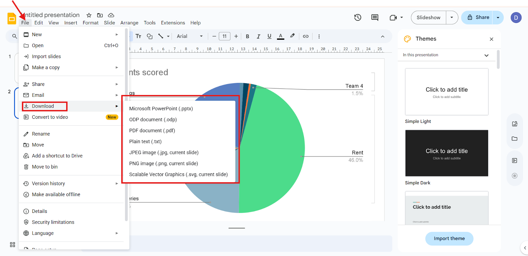Click the Import theme button

coord(449,239)
